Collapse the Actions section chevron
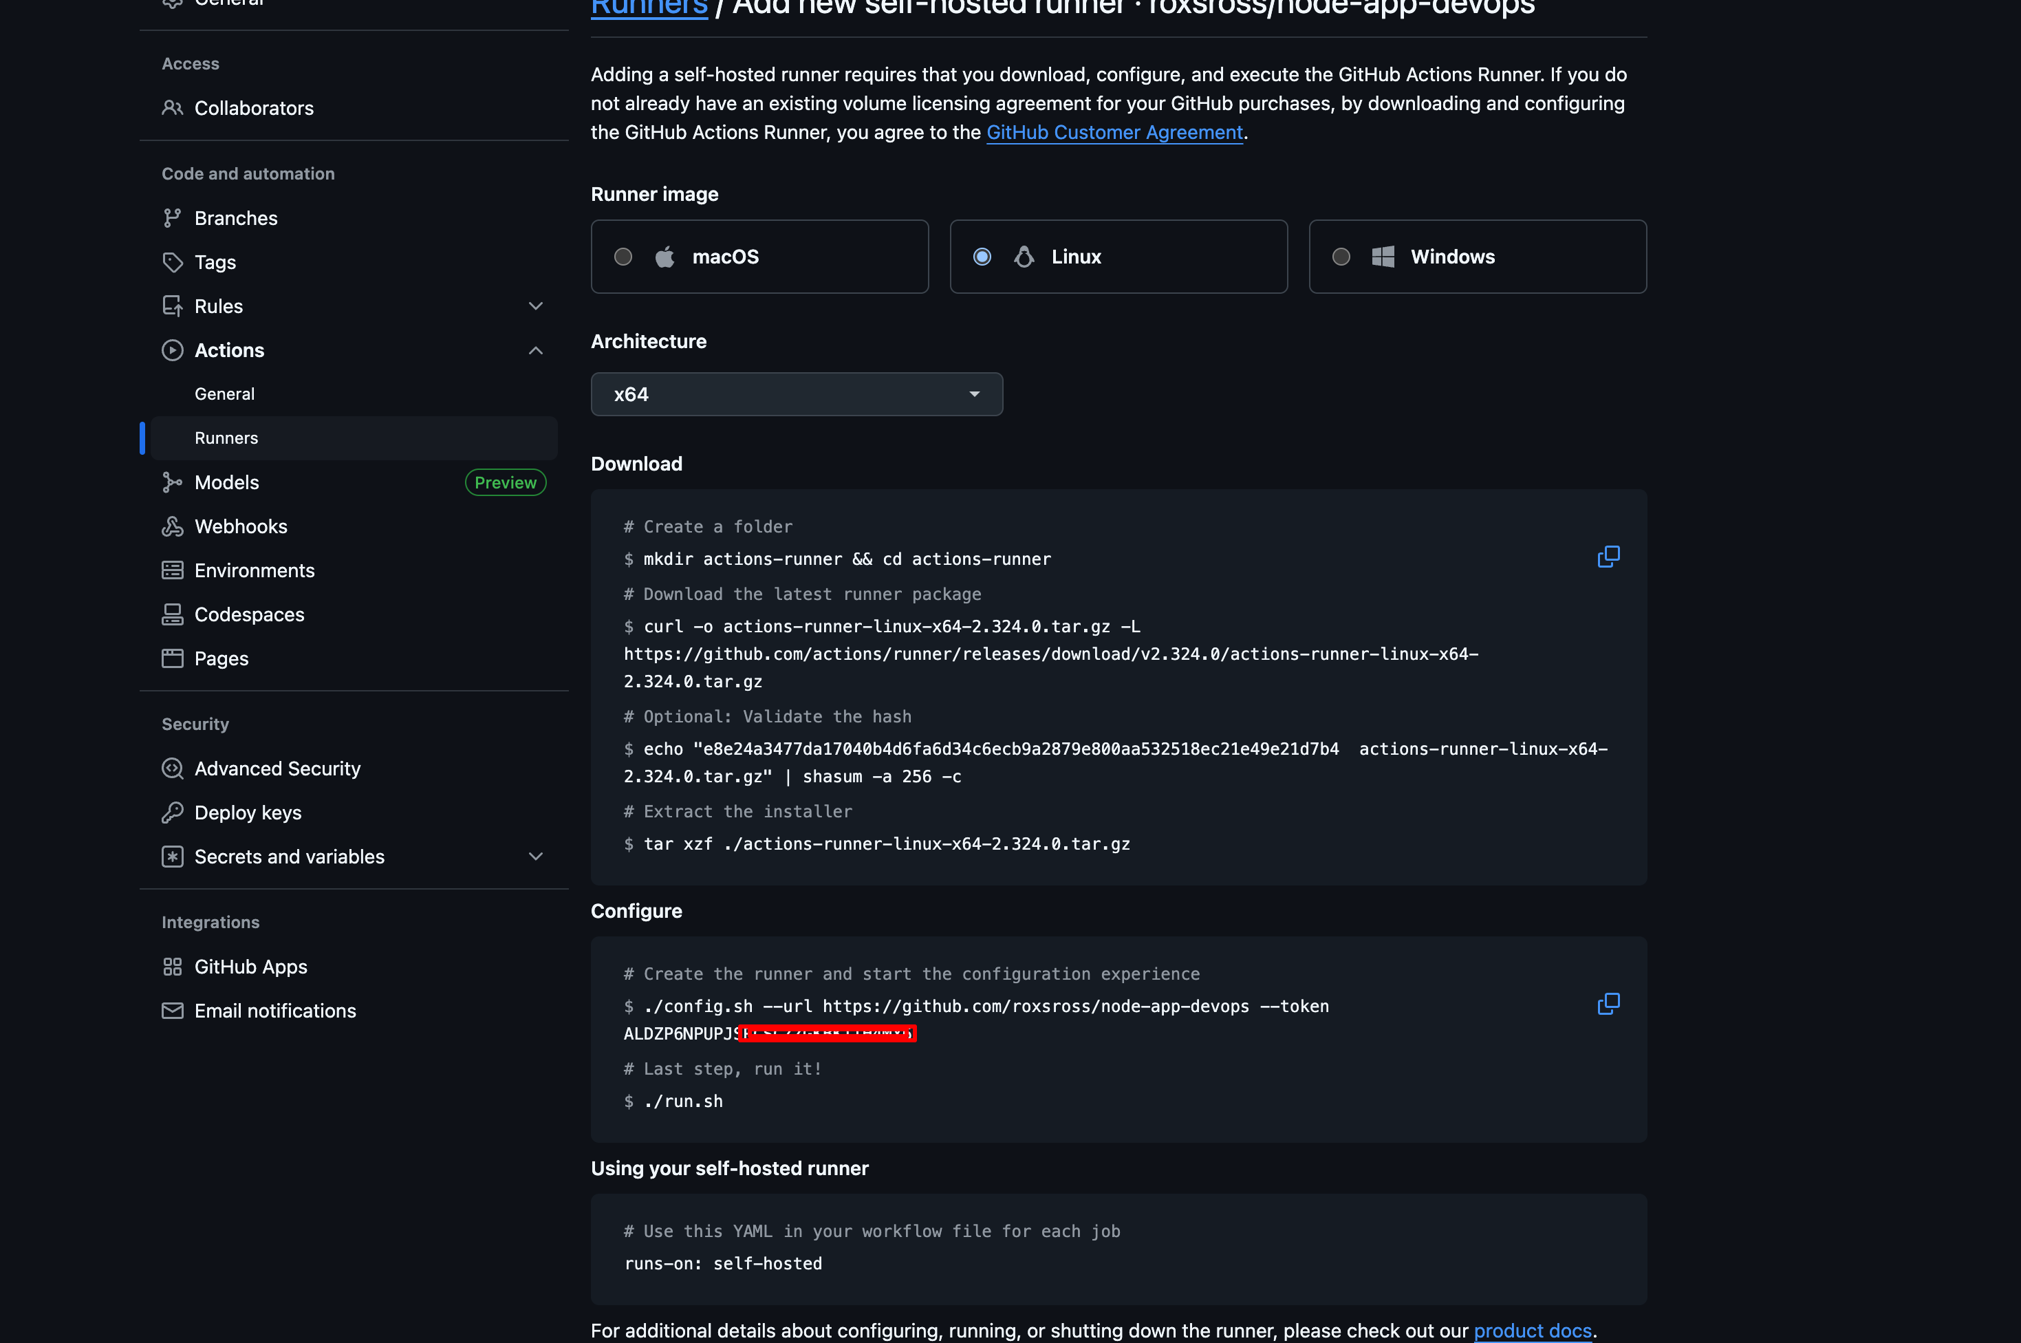The height and width of the screenshot is (1343, 2021). [x=536, y=350]
